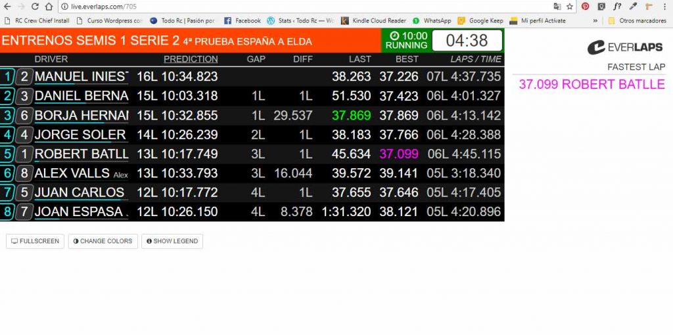Expand hidden bookmarks with the chevron
Screen dimensions: 673x335
(x=595, y=21)
